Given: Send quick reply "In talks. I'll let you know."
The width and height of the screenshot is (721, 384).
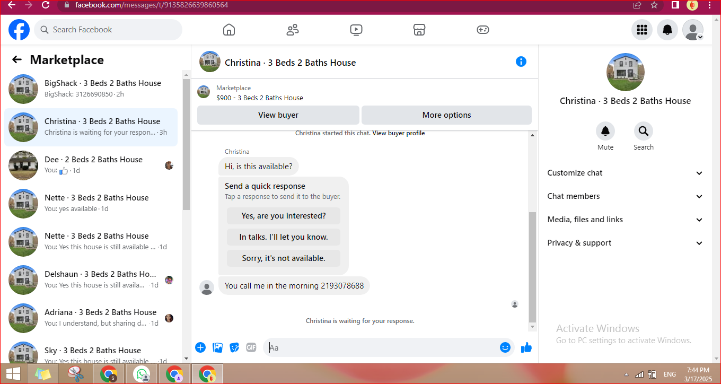Looking at the screenshot, I should click(x=284, y=237).
